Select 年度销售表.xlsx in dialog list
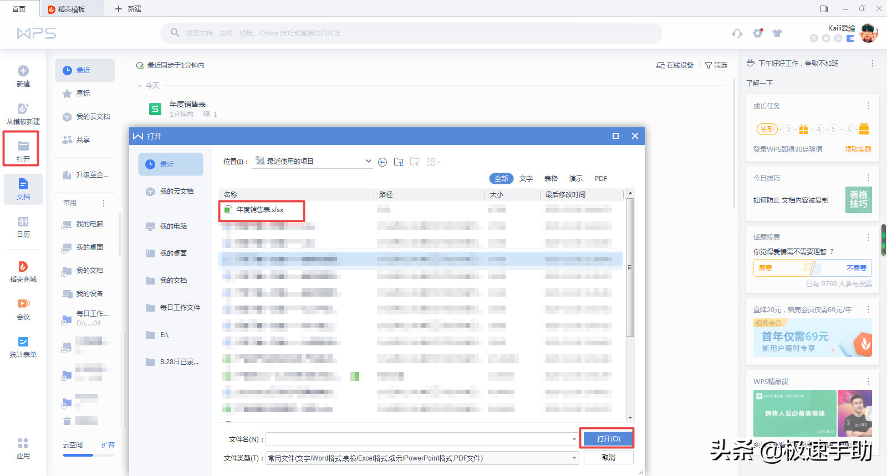887x476 pixels. pyautogui.click(x=260, y=210)
